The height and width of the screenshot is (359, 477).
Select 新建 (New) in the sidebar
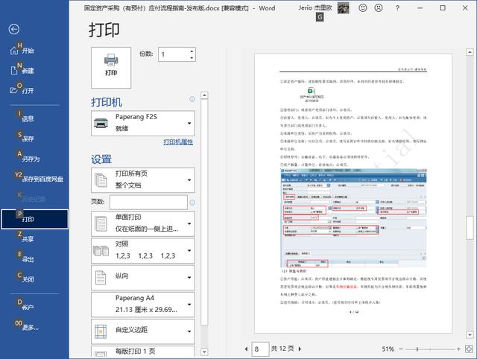[28, 71]
